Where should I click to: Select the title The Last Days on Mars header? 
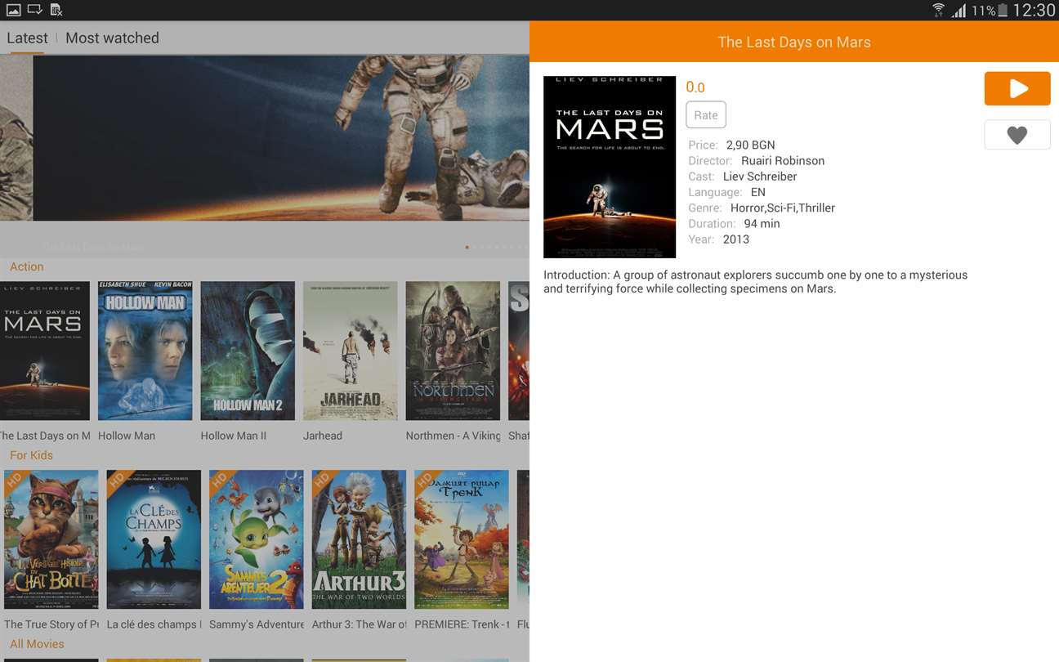click(794, 42)
